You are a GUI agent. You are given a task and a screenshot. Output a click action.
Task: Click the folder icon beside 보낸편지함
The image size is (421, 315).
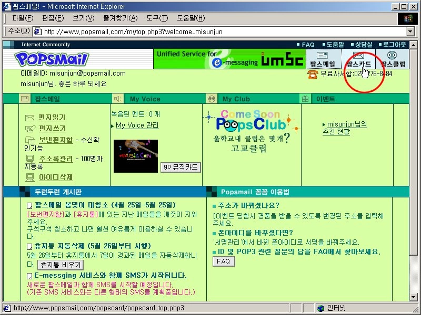coord(30,140)
